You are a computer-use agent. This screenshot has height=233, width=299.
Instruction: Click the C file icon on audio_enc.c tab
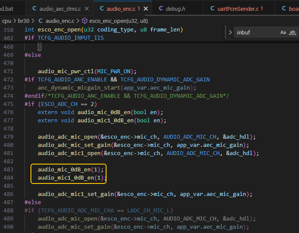click(x=102, y=9)
